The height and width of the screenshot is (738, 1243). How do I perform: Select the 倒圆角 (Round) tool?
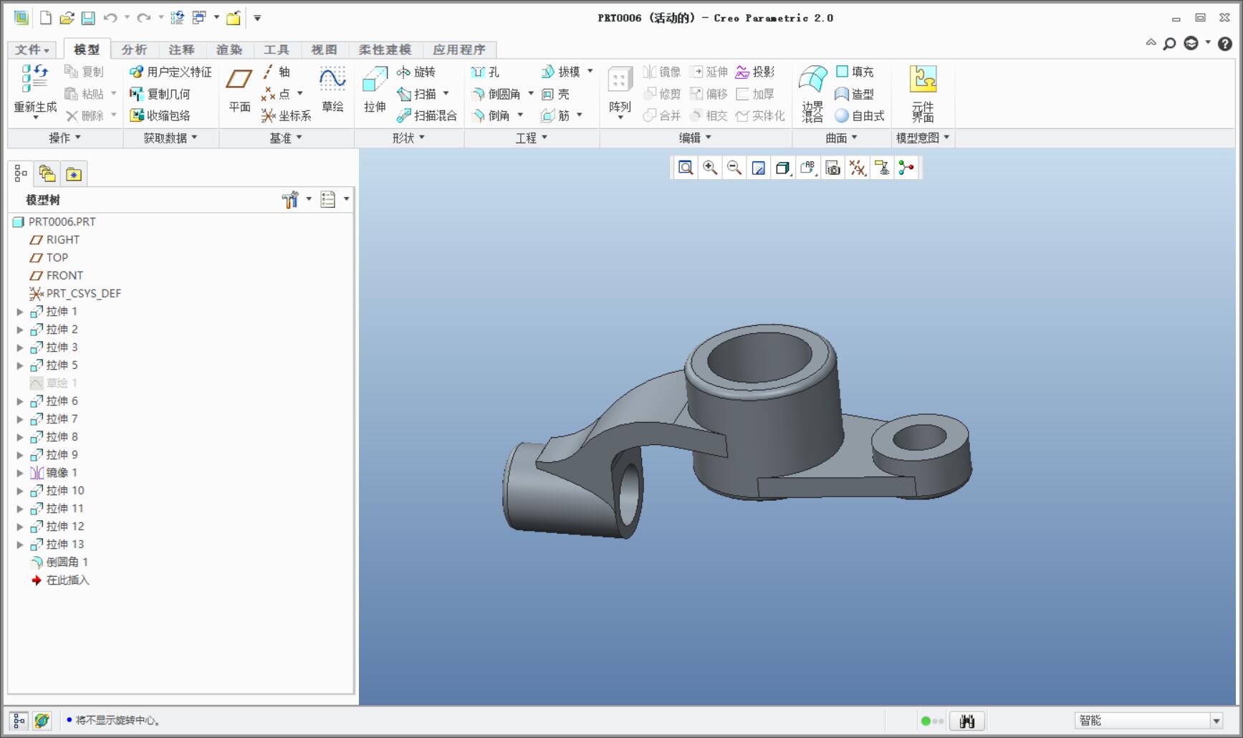[496, 94]
